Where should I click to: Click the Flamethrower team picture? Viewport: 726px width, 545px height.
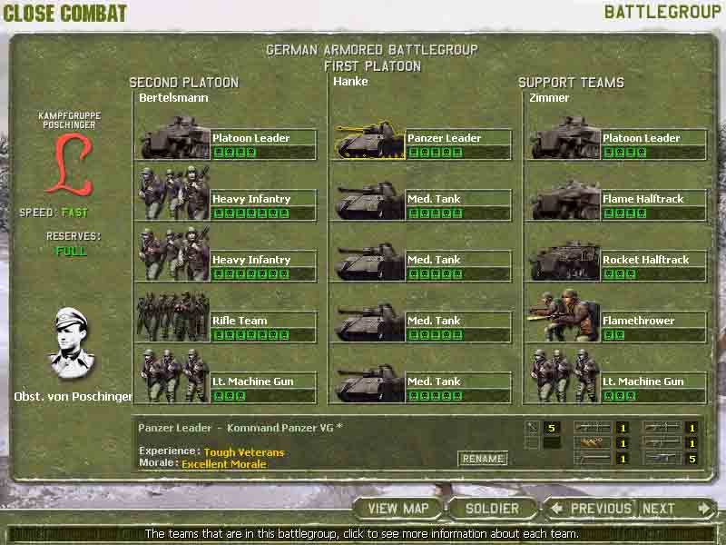click(x=564, y=316)
